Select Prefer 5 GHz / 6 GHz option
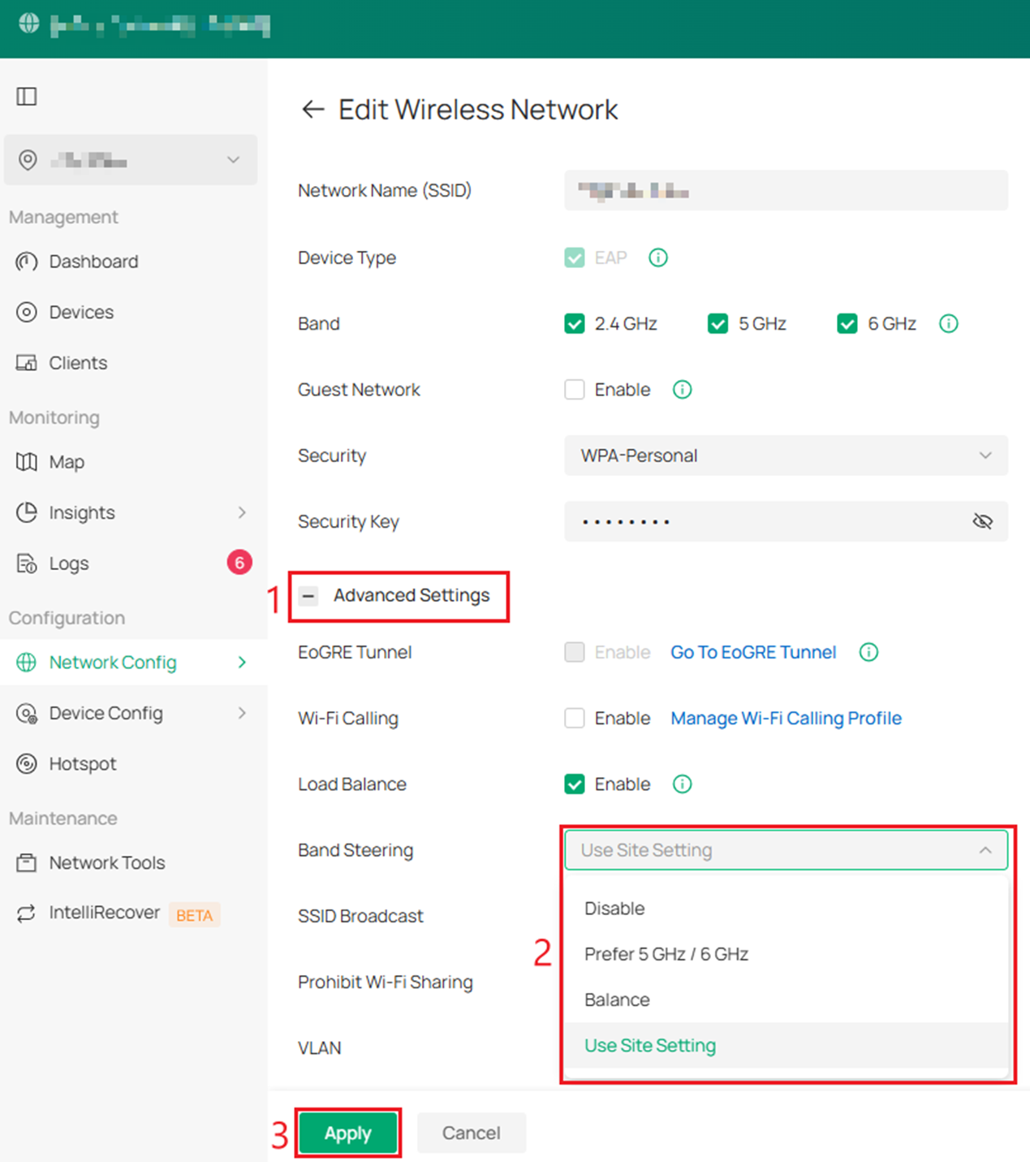1030x1162 pixels. coord(666,954)
